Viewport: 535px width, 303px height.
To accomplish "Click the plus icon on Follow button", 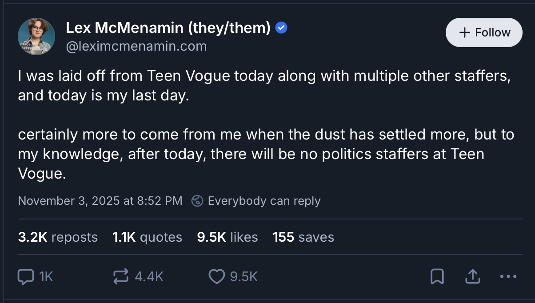I will click(464, 32).
